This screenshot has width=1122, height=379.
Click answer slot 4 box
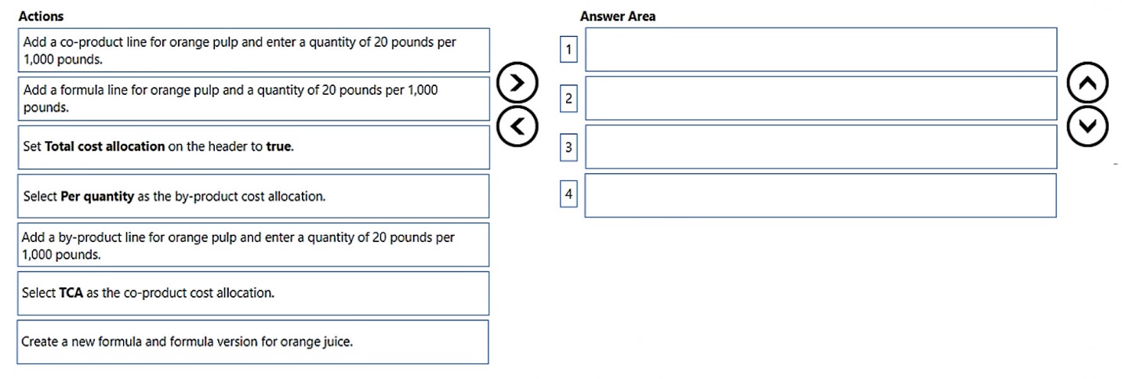[x=820, y=195]
